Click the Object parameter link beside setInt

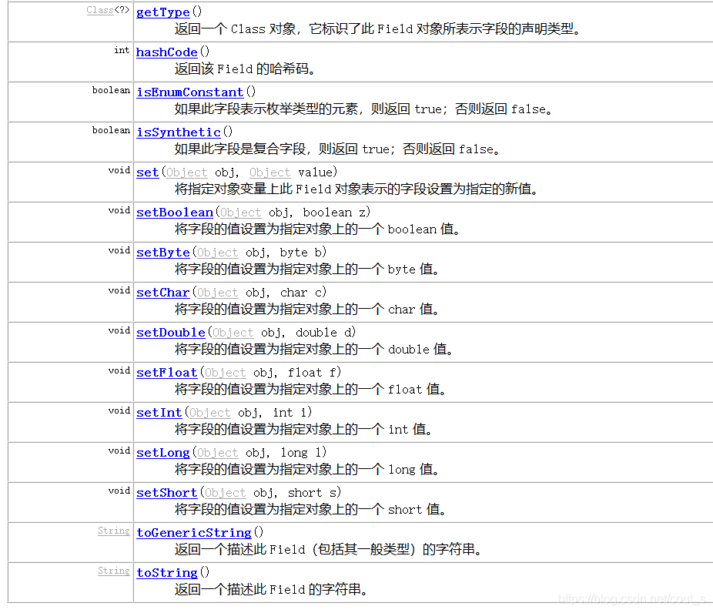209,412
